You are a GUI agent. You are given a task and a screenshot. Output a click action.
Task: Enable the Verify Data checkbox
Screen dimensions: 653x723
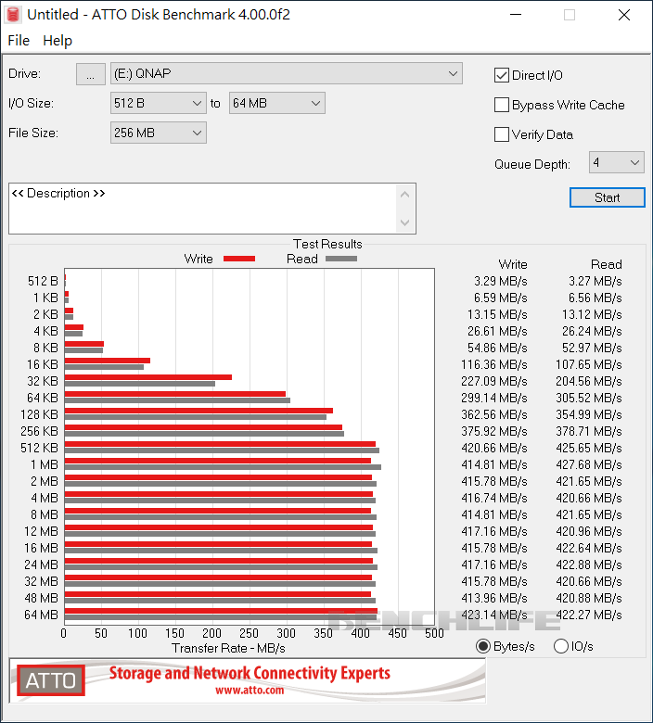(502, 134)
